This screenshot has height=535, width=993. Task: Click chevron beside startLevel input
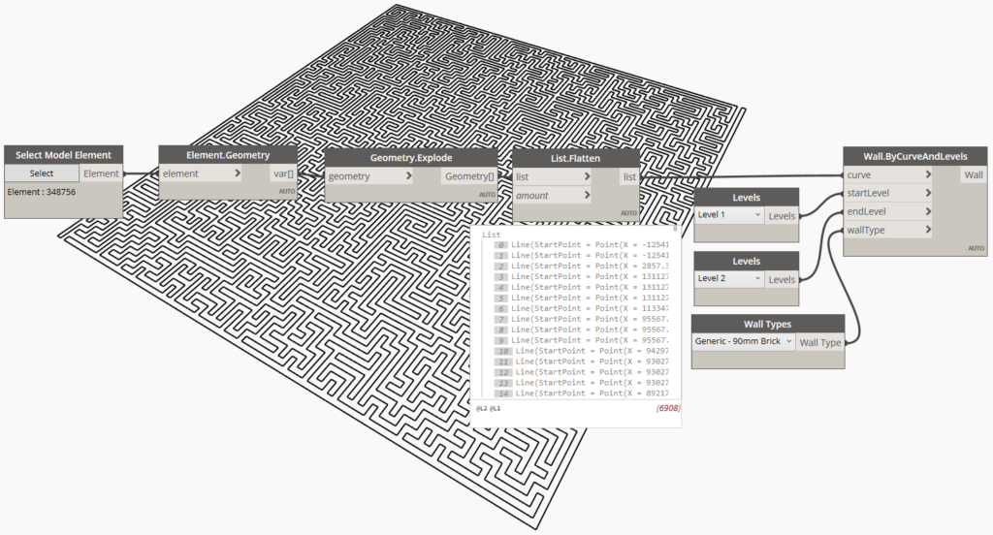pyautogui.click(x=928, y=193)
